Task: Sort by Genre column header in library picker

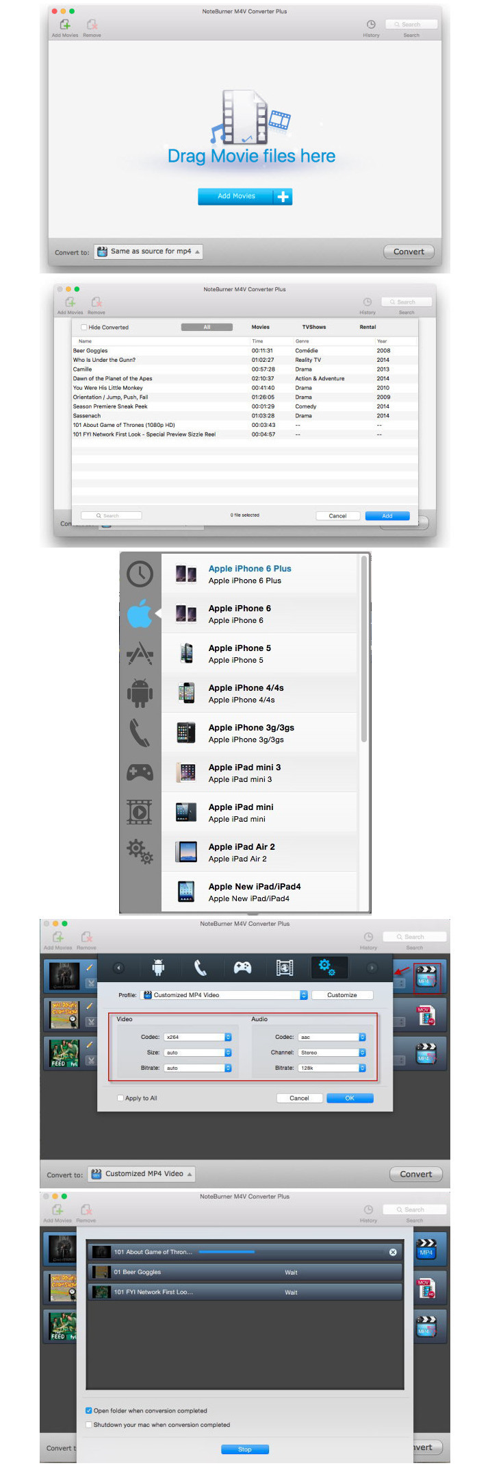Action: (x=302, y=341)
